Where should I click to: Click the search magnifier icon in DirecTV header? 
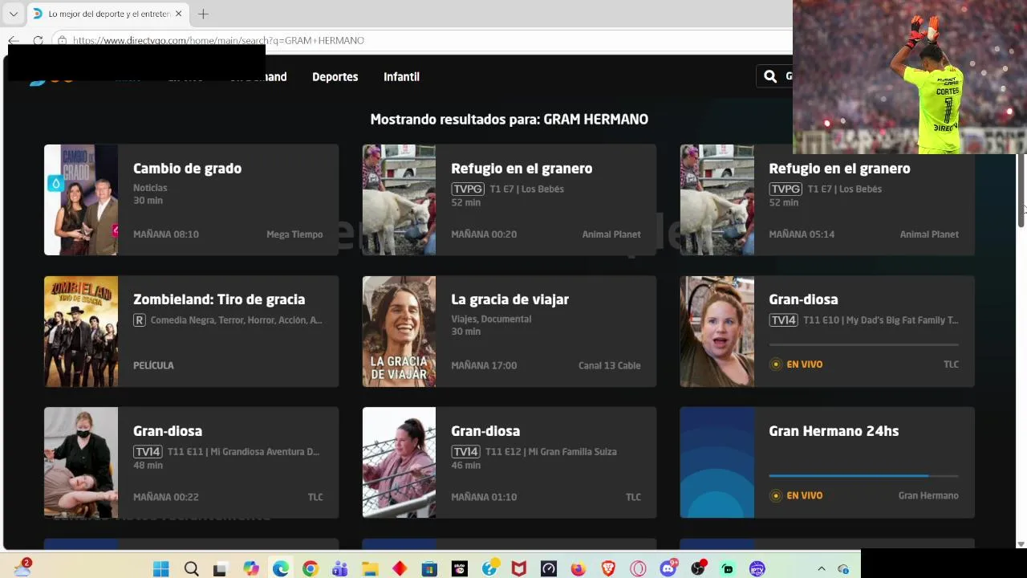pyautogui.click(x=770, y=76)
